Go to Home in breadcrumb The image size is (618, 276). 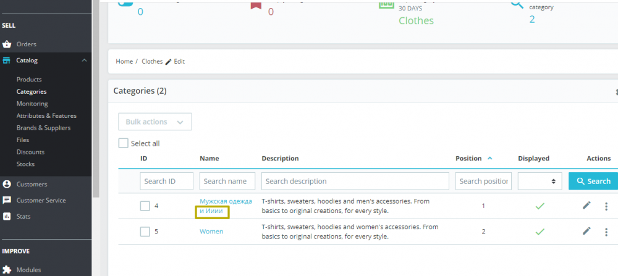[124, 61]
